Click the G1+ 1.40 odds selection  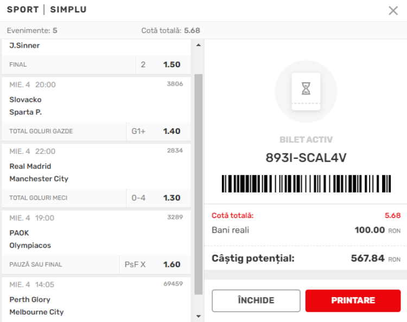(x=171, y=131)
